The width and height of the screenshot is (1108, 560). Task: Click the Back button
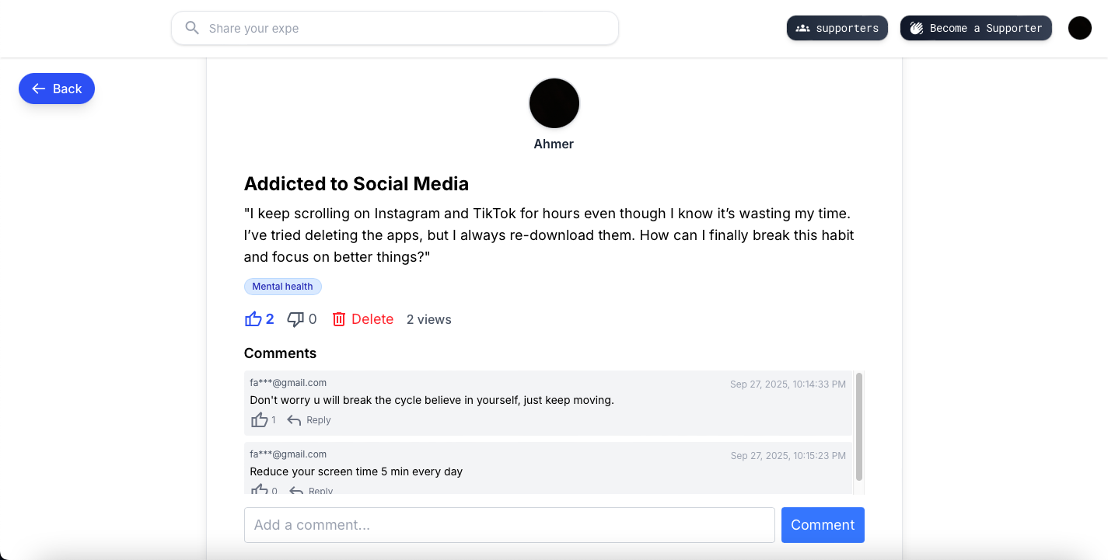[x=56, y=89]
